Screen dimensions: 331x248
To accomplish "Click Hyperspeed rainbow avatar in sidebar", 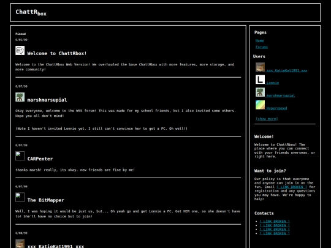I will tap(260, 105).
